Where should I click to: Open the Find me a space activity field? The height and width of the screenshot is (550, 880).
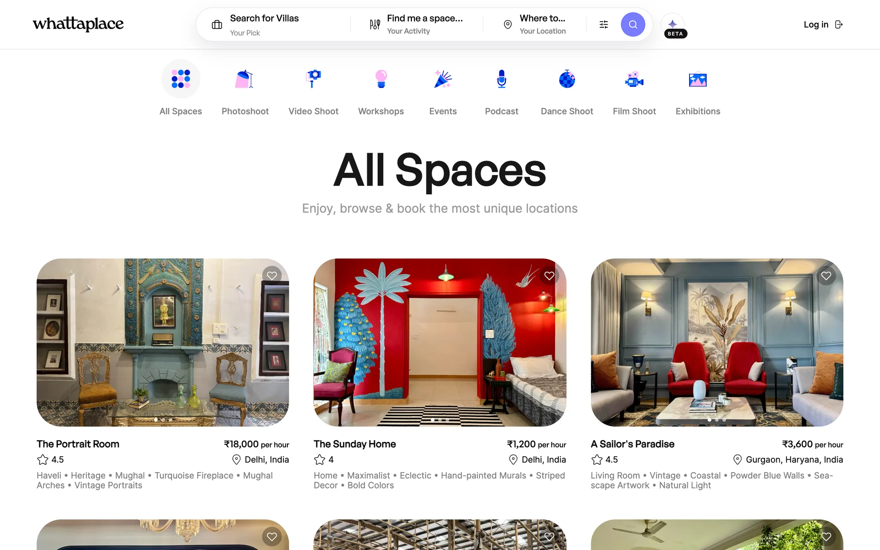click(x=425, y=25)
